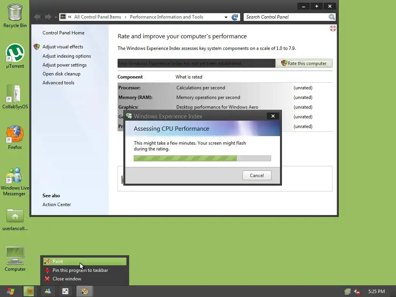
Task: Open Adjust power settings link
Action: tap(65, 65)
